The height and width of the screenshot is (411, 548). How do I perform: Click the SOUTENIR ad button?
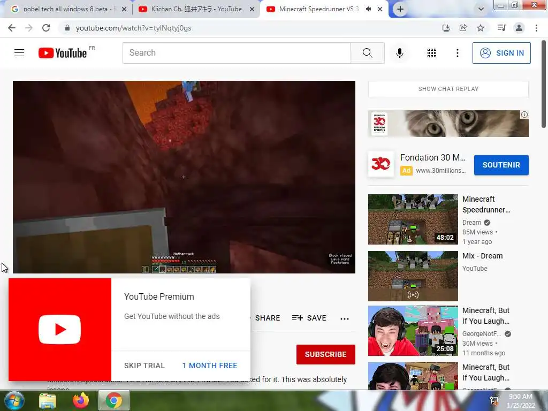pos(501,165)
